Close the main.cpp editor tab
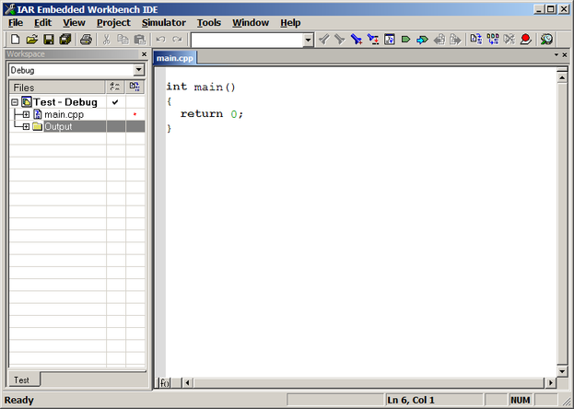 [x=565, y=55]
